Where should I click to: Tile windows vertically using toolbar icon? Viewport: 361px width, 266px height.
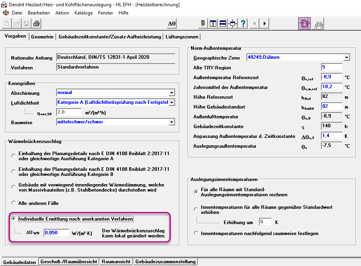(x=213, y=24)
